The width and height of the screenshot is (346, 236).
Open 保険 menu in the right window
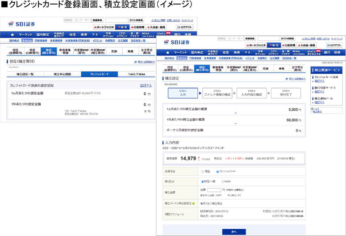tap(337, 52)
